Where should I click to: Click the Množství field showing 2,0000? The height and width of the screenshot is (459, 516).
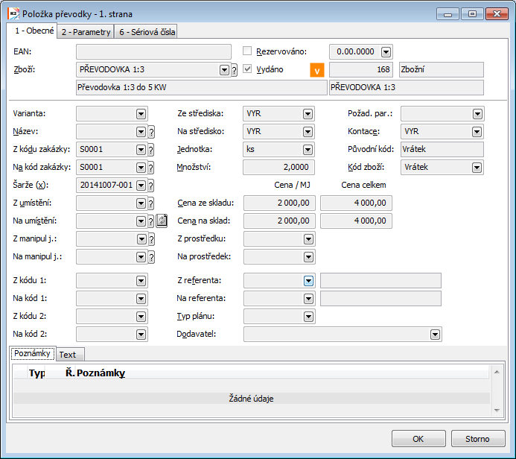(278, 167)
